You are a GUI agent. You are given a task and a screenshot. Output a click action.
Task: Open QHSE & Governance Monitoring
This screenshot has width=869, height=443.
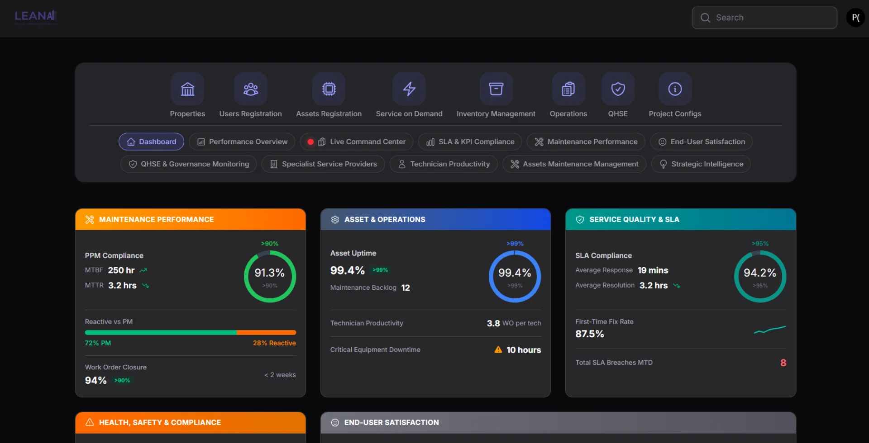tap(188, 164)
